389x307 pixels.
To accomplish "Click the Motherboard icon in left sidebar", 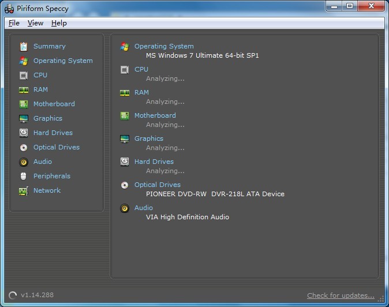I will click(24, 104).
